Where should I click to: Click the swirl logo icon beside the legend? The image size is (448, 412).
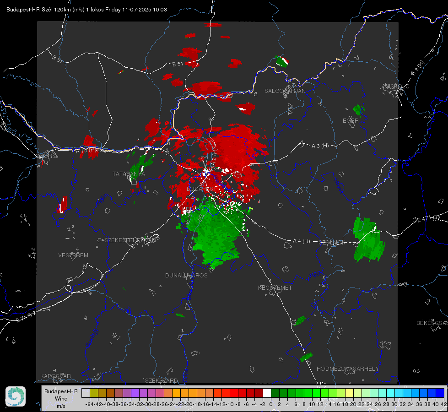16,396
